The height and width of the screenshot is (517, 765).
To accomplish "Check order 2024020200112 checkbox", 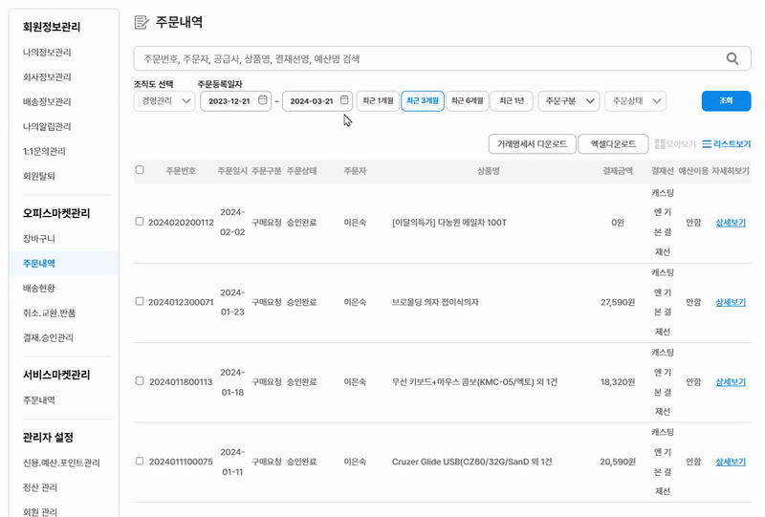I will [x=140, y=222].
